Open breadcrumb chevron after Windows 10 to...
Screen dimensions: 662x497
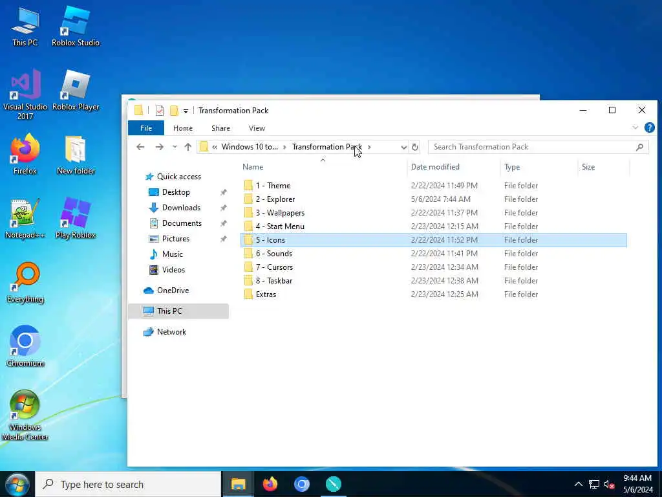point(284,147)
